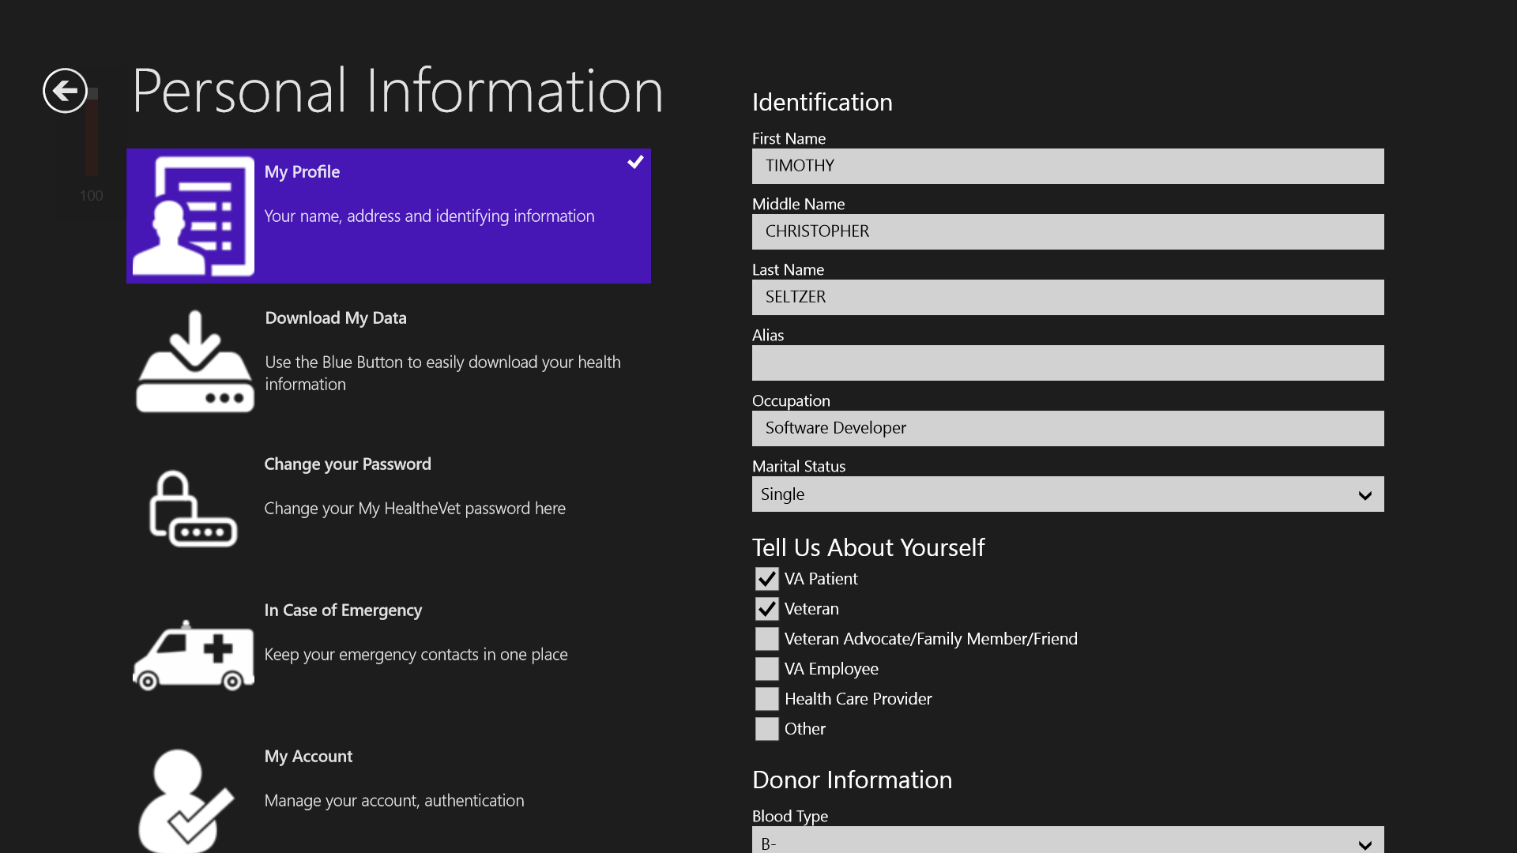Open the Download My Data section
This screenshot has height=853, width=1517.
point(336,318)
